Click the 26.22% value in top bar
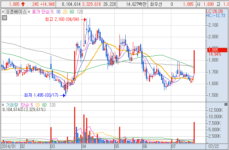 (110, 4)
